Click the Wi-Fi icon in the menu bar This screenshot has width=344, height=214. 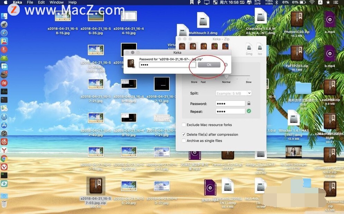click(312, 2)
